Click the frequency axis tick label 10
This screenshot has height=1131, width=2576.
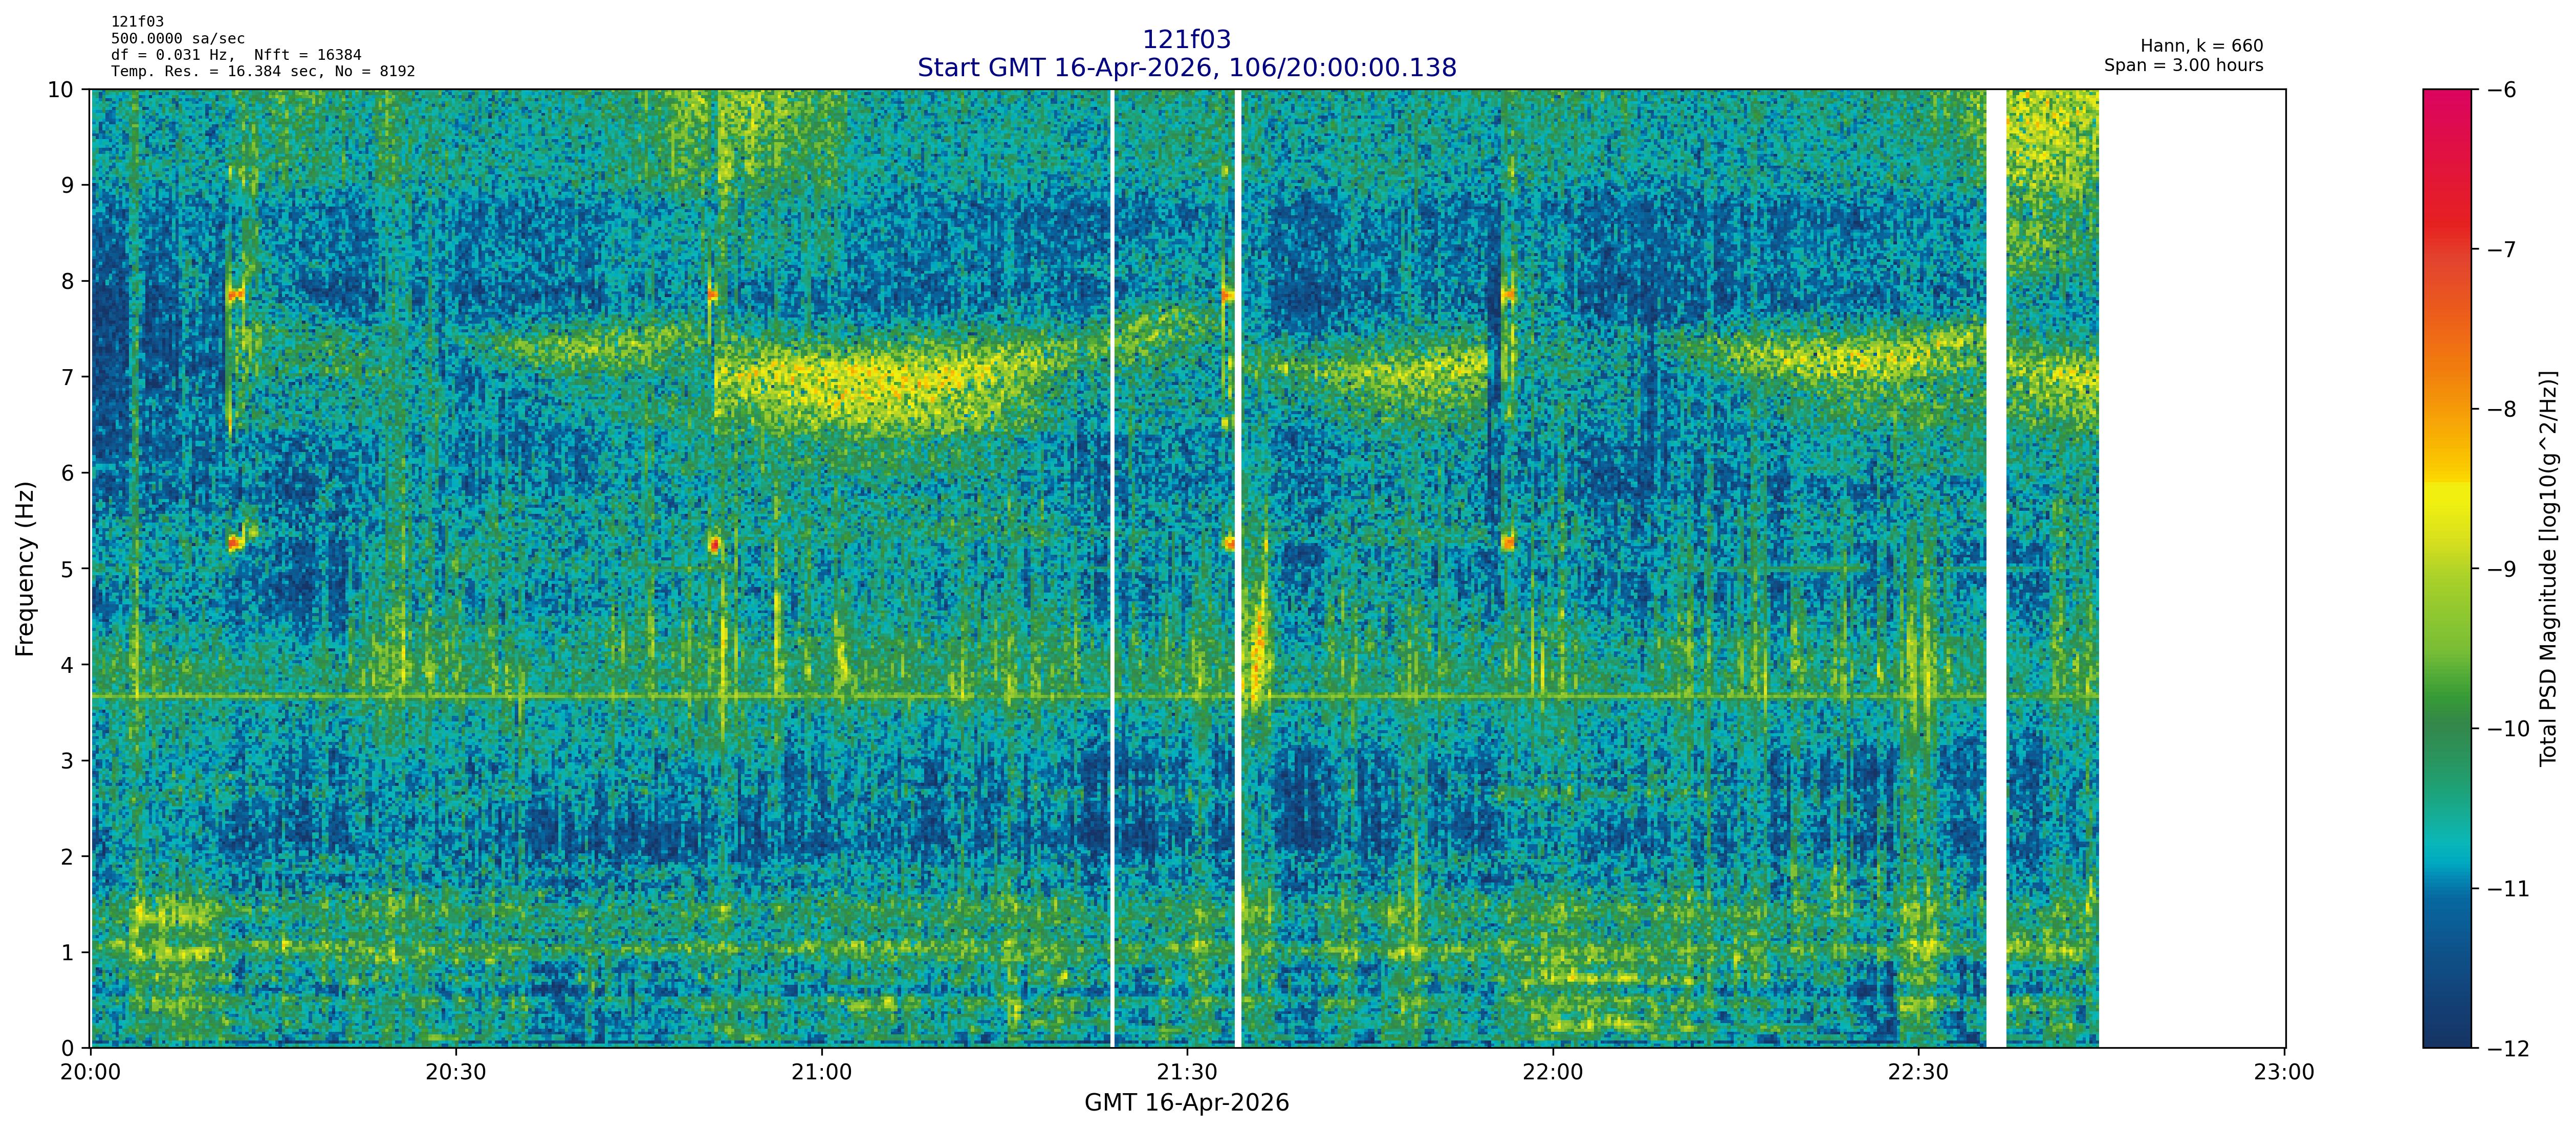pyautogui.click(x=61, y=90)
